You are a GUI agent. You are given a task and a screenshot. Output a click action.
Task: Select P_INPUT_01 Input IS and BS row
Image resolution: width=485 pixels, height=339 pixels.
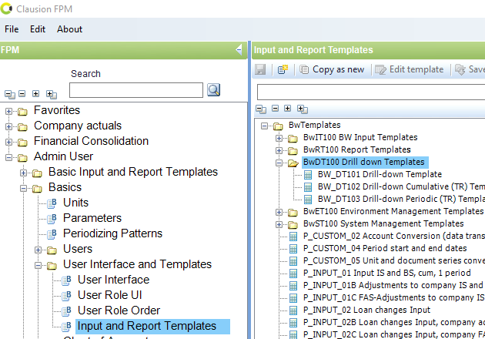(x=387, y=273)
